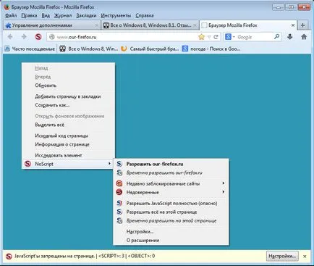Screen dimensions: 314x266
Task: Expand Недоверенные submenu arrow
Action: click(x=224, y=192)
